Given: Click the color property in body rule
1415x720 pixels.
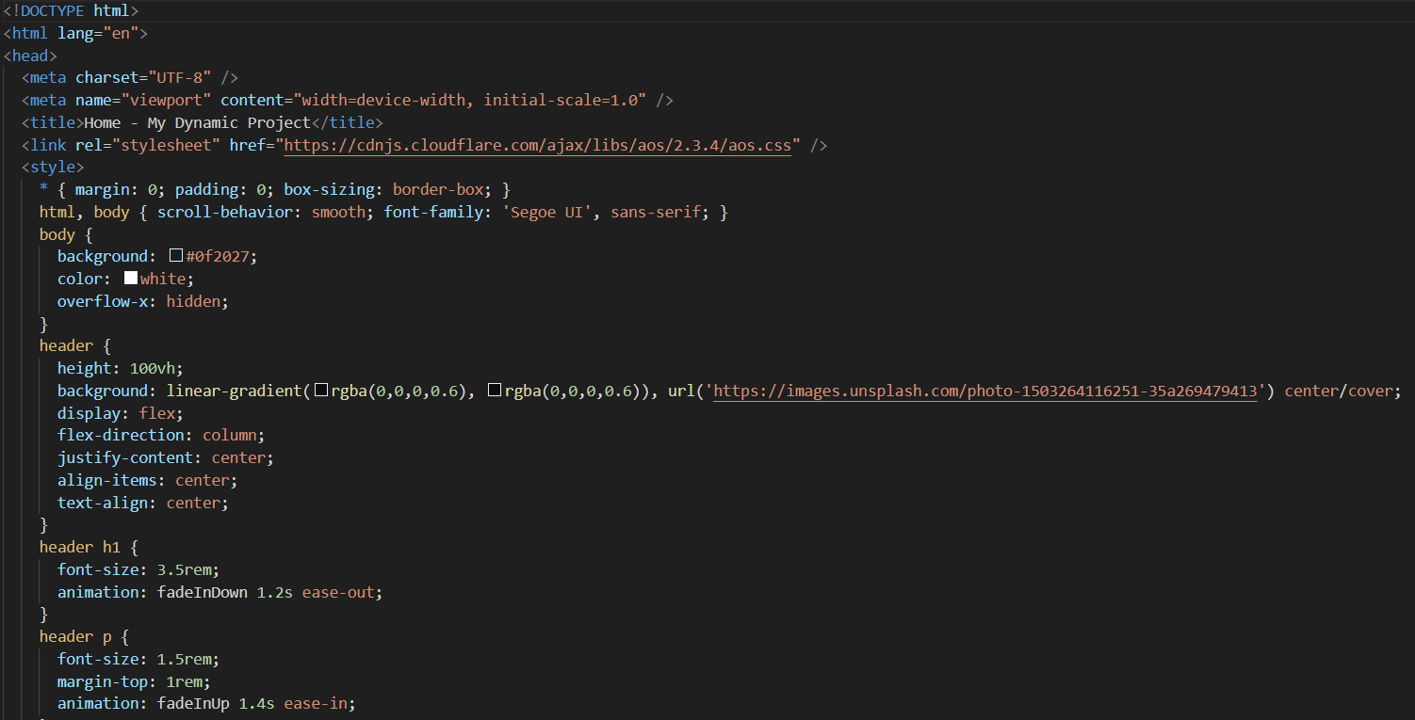Looking at the screenshot, I should click(x=80, y=279).
